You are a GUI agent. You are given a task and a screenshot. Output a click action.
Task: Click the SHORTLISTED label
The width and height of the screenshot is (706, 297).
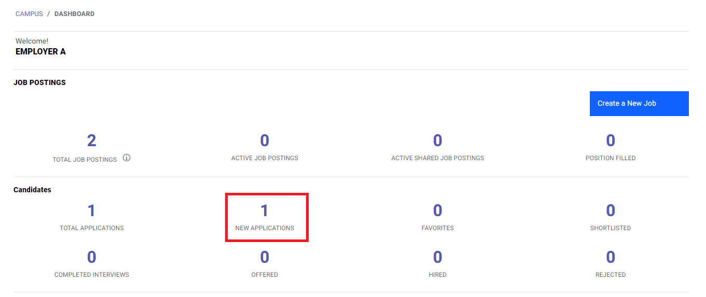[x=611, y=228]
